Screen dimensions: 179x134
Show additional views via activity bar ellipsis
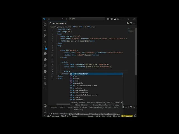tap(45, 89)
